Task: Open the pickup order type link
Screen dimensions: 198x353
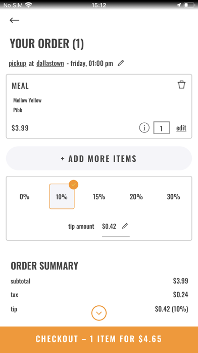Action: tap(18, 63)
